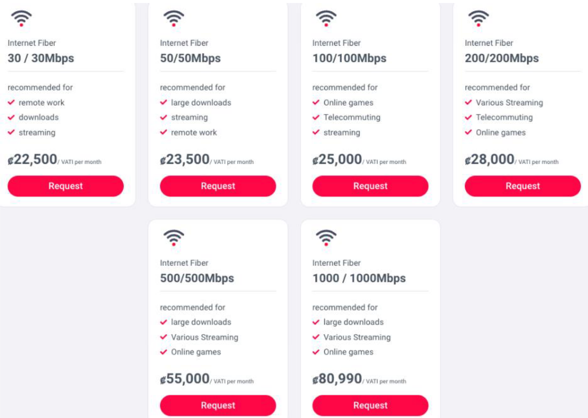The image size is (588, 418).
Task: Click the checkmark next to 100/100Mbps Online games
Action: click(x=316, y=102)
